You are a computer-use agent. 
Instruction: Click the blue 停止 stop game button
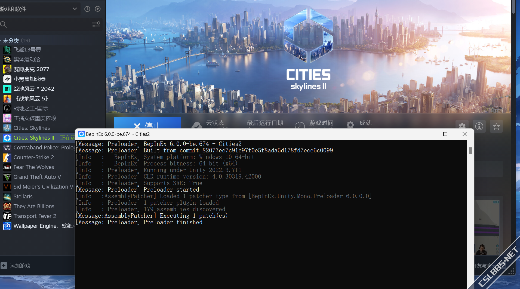(147, 123)
